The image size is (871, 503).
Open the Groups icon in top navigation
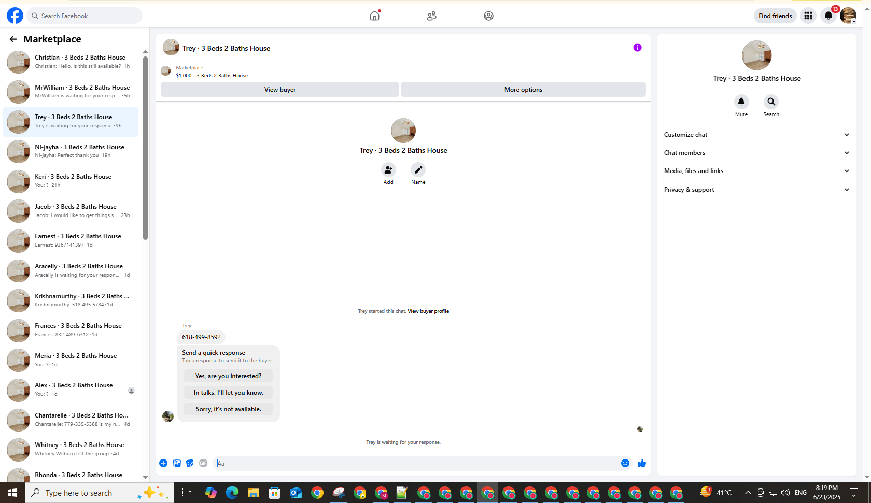tap(488, 16)
